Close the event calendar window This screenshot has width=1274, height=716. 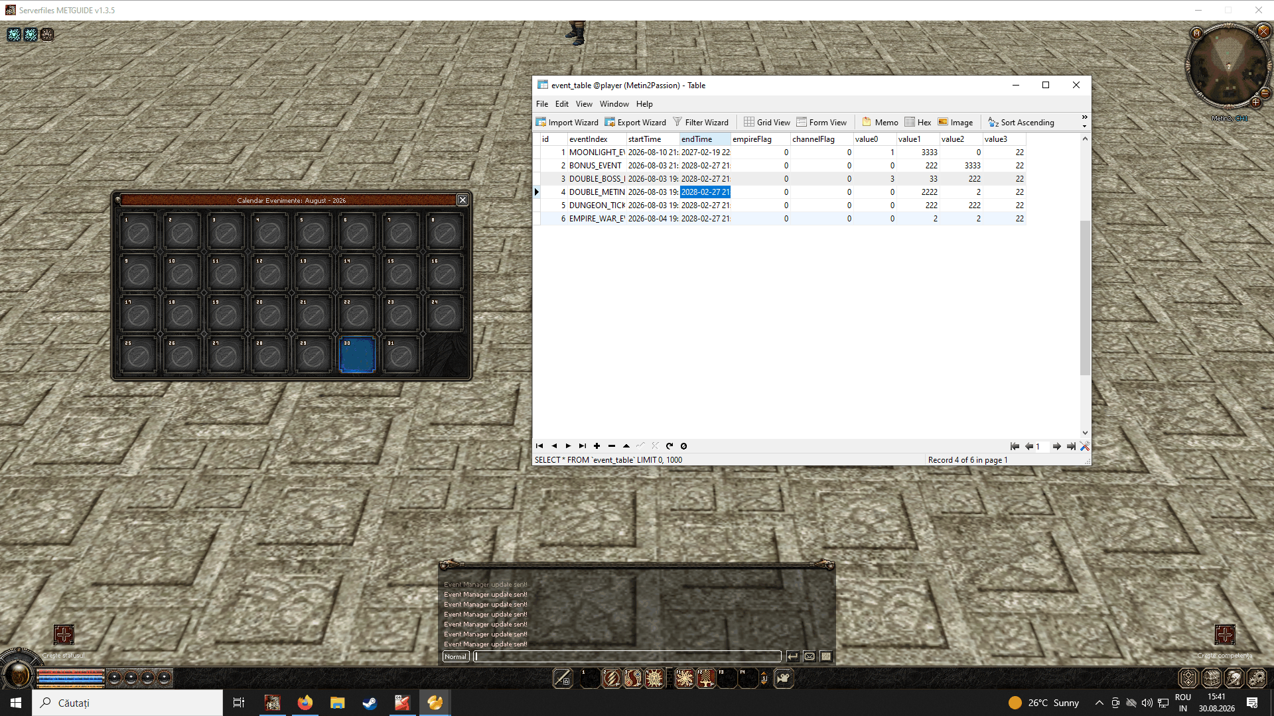[x=462, y=200]
